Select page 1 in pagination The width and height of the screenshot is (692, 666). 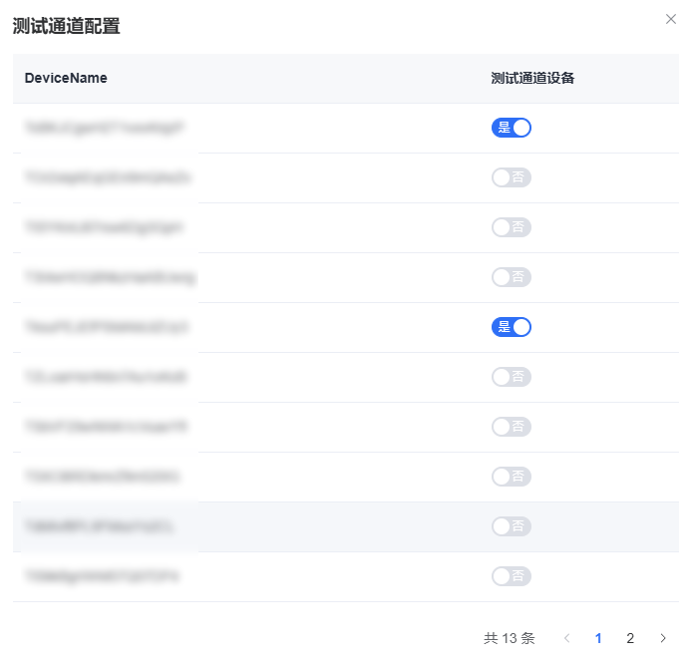click(x=598, y=638)
